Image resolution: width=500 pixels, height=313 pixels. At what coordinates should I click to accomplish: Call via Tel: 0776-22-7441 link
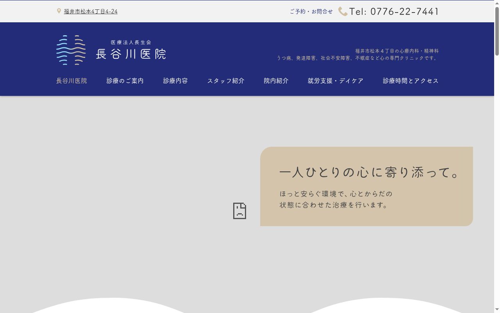(x=394, y=11)
